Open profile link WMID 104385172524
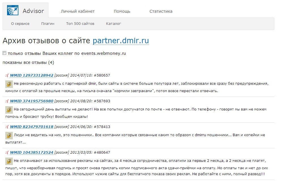The image size is (284, 189). [31, 153]
